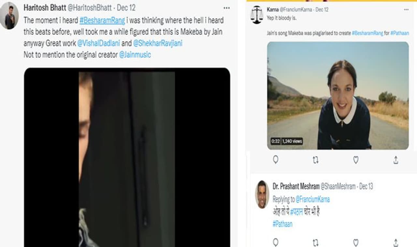
Task: Play the video in Haritosh Bhatt's tweet
Action: pos(127,157)
